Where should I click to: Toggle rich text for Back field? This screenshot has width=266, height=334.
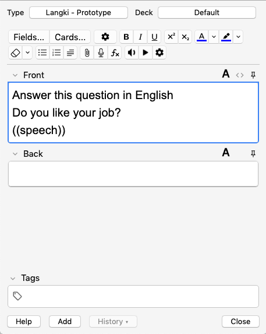click(x=226, y=153)
